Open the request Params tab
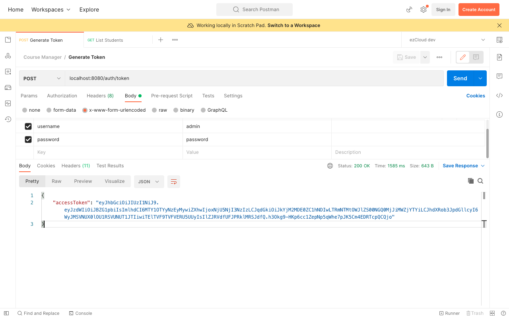Viewport: 509px width, 318px height. [x=29, y=96]
